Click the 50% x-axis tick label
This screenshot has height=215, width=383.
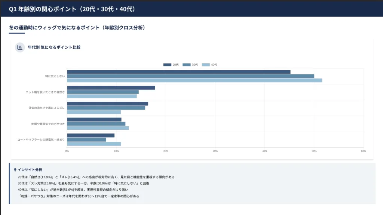[x=314, y=151]
